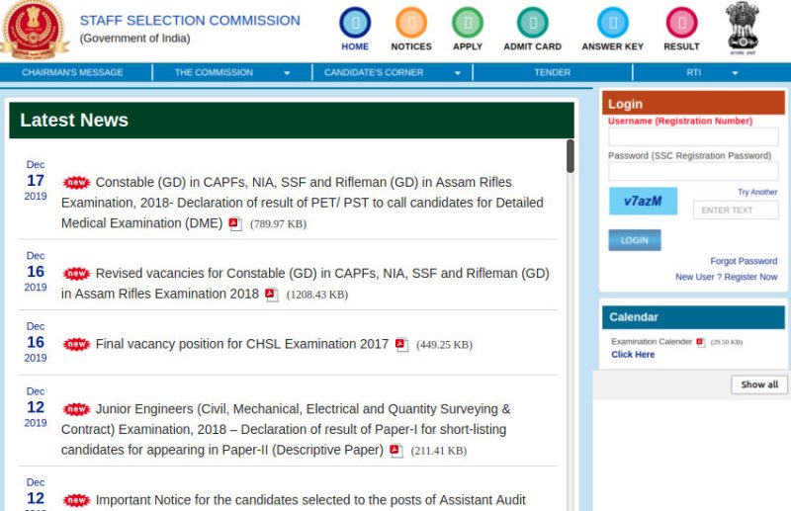Viewport: 791px width, 511px height.
Task: Open PDF icon for Revised vacancies (1208.43 KB)
Action: pos(271,295)
